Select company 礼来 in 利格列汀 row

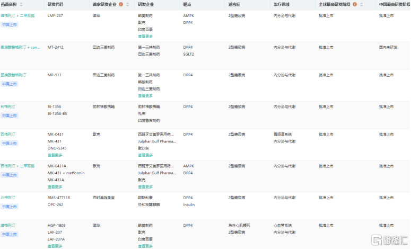pos(142,113)
